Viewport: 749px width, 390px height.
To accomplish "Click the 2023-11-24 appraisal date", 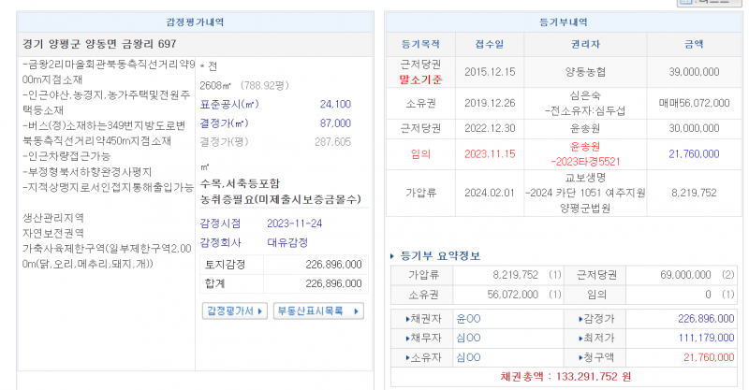I will pos(294,223).
